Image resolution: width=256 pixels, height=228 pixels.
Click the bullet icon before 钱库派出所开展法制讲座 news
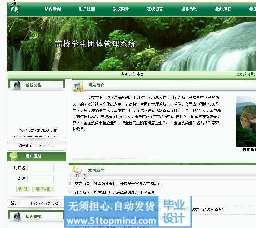pyautogui.click(x=70, y=192)
